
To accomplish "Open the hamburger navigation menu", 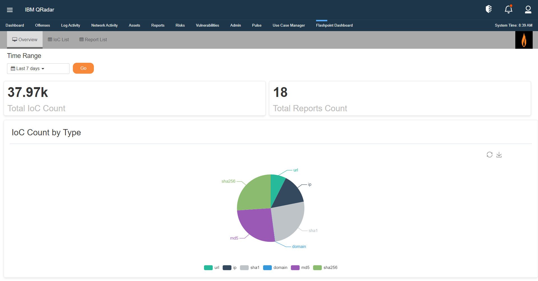I will [10, 10].
